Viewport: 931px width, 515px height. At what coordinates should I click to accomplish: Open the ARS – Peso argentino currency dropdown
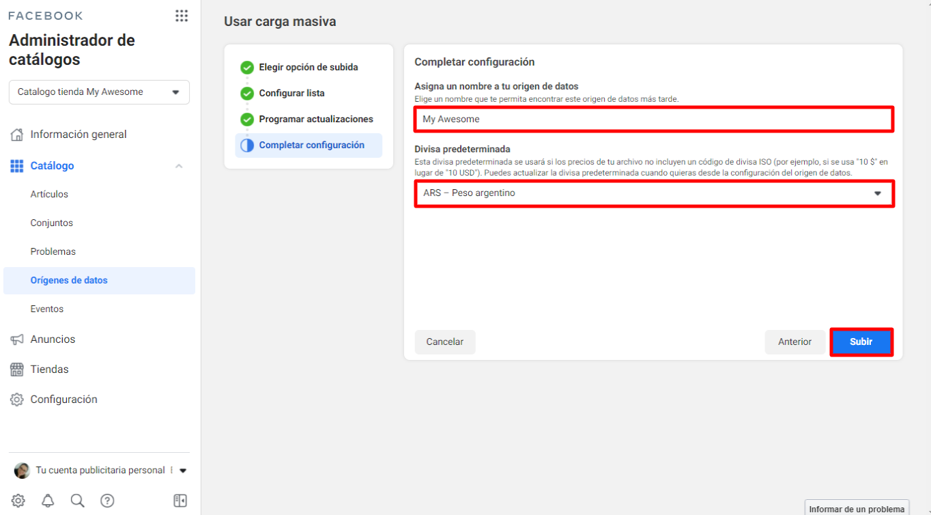[654, 193]
